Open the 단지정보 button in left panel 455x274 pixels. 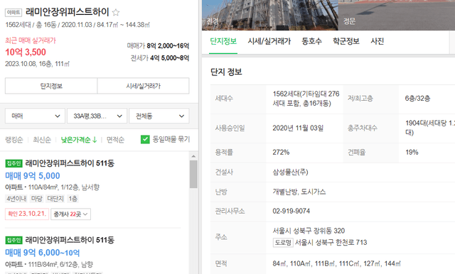pos(51,86)
